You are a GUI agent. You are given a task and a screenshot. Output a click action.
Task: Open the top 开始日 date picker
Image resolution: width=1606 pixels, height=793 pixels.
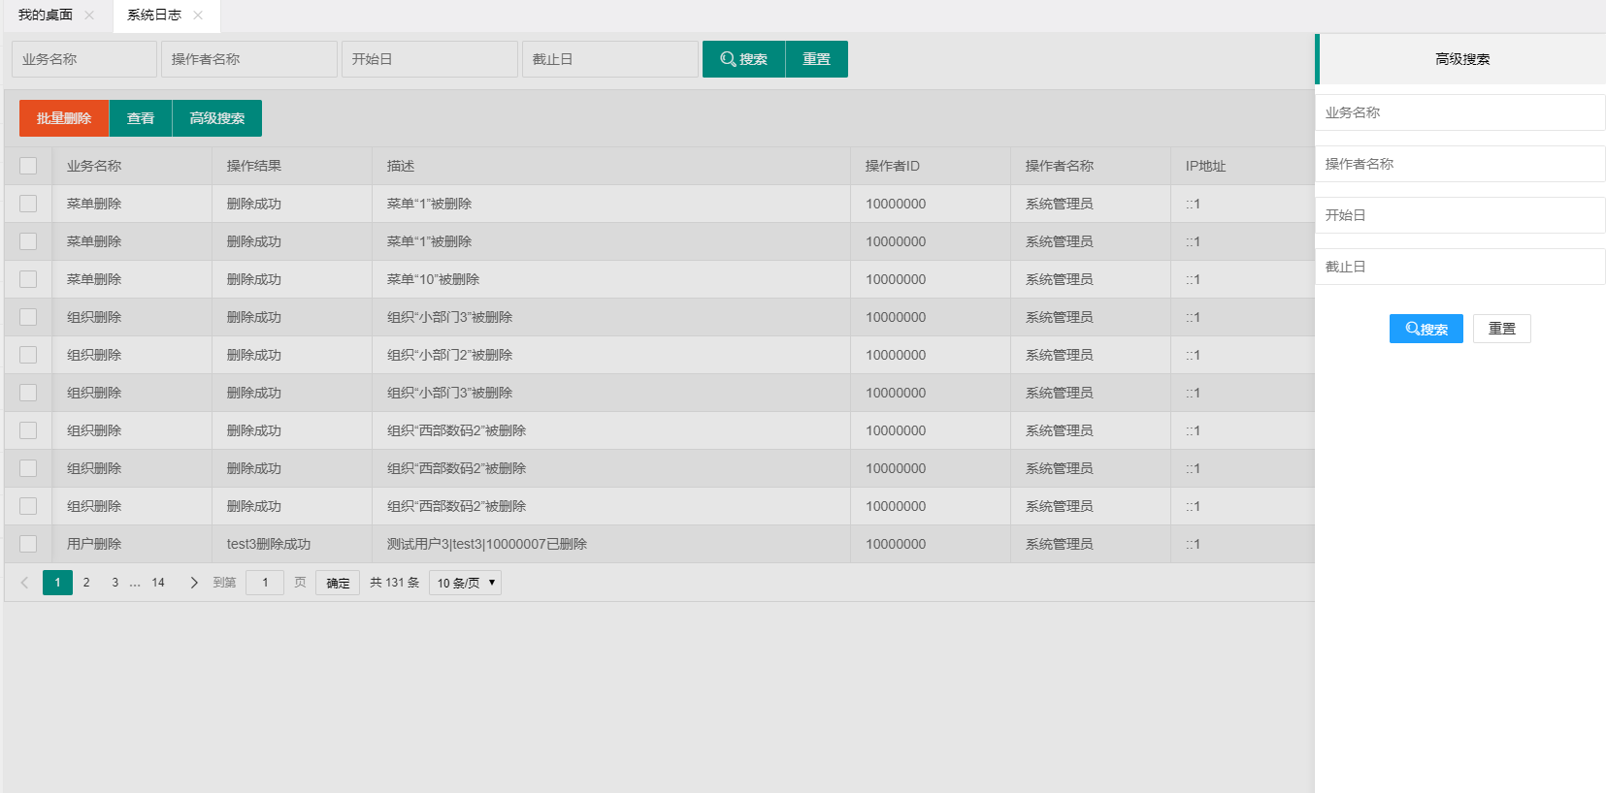click(429, 59)
